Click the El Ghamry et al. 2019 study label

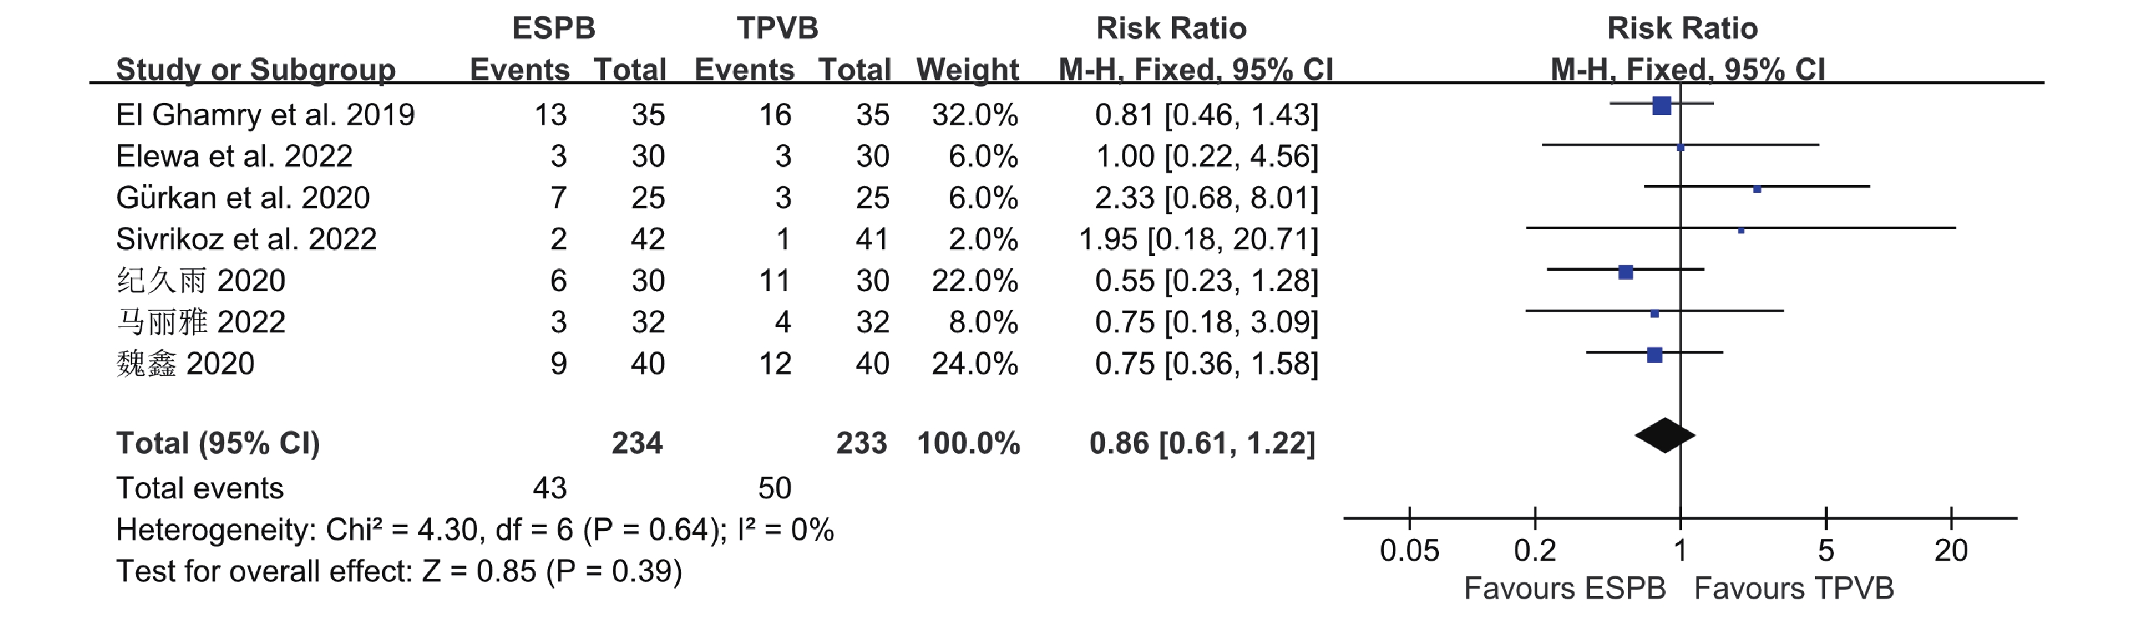265,114
